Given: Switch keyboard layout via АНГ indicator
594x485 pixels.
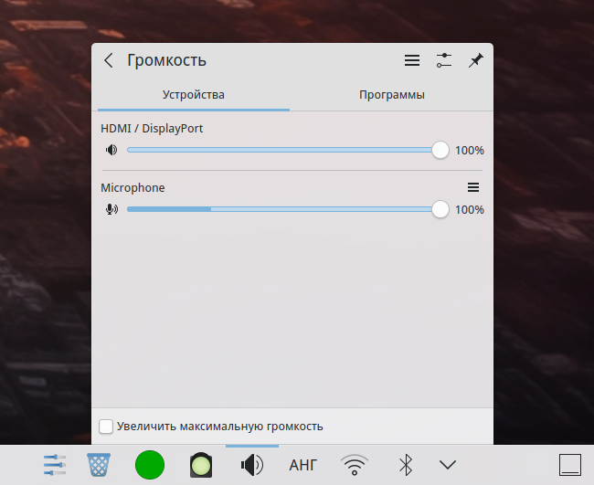Looking at the screenshot, I should (x=302, y=465).
